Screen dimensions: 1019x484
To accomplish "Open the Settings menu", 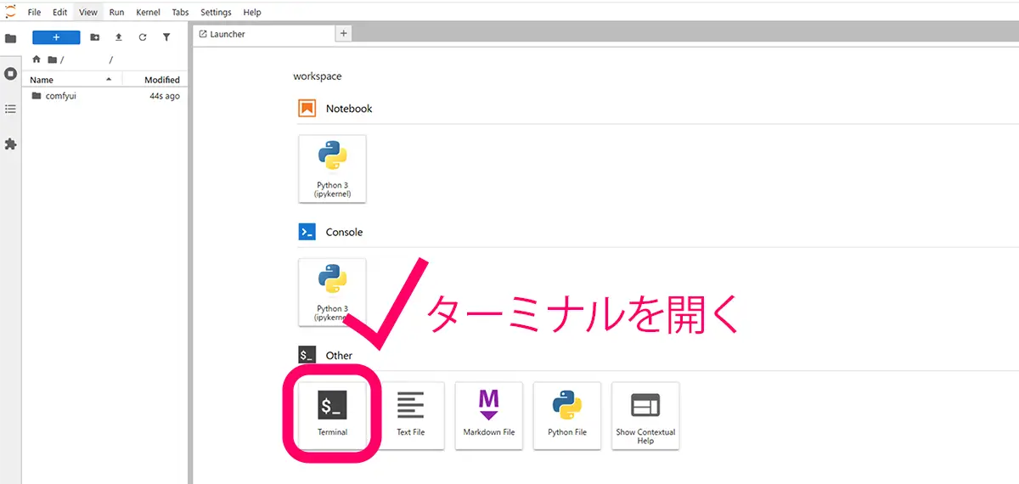I will point(216,12).
